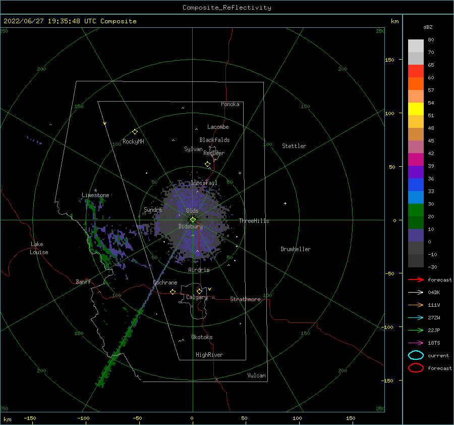The width and height of the screenshot is (454, 425).
Task: Click the yellow diamond marker above Calgary label
Action: click(199, 291)
